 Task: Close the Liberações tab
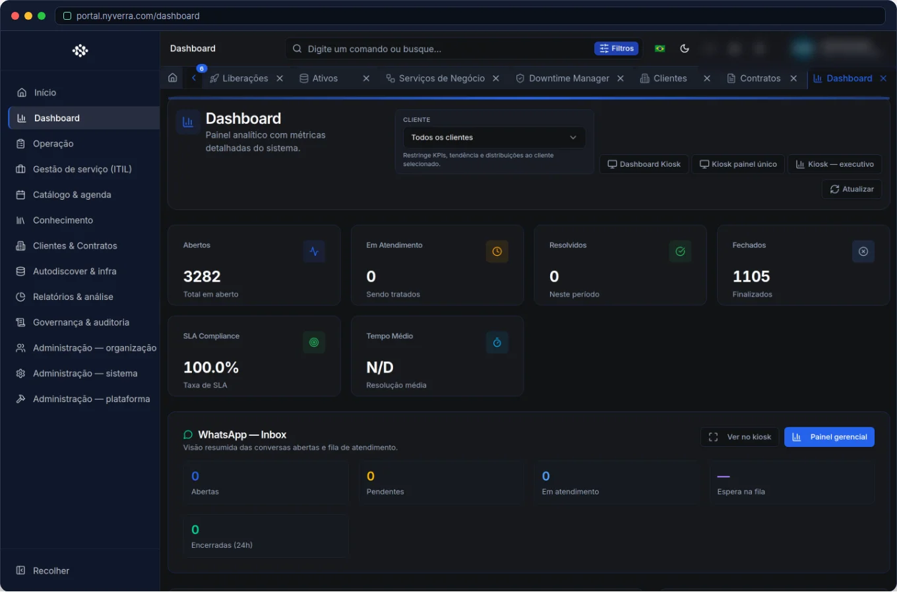pyautogui.click(x=280, y=78)
